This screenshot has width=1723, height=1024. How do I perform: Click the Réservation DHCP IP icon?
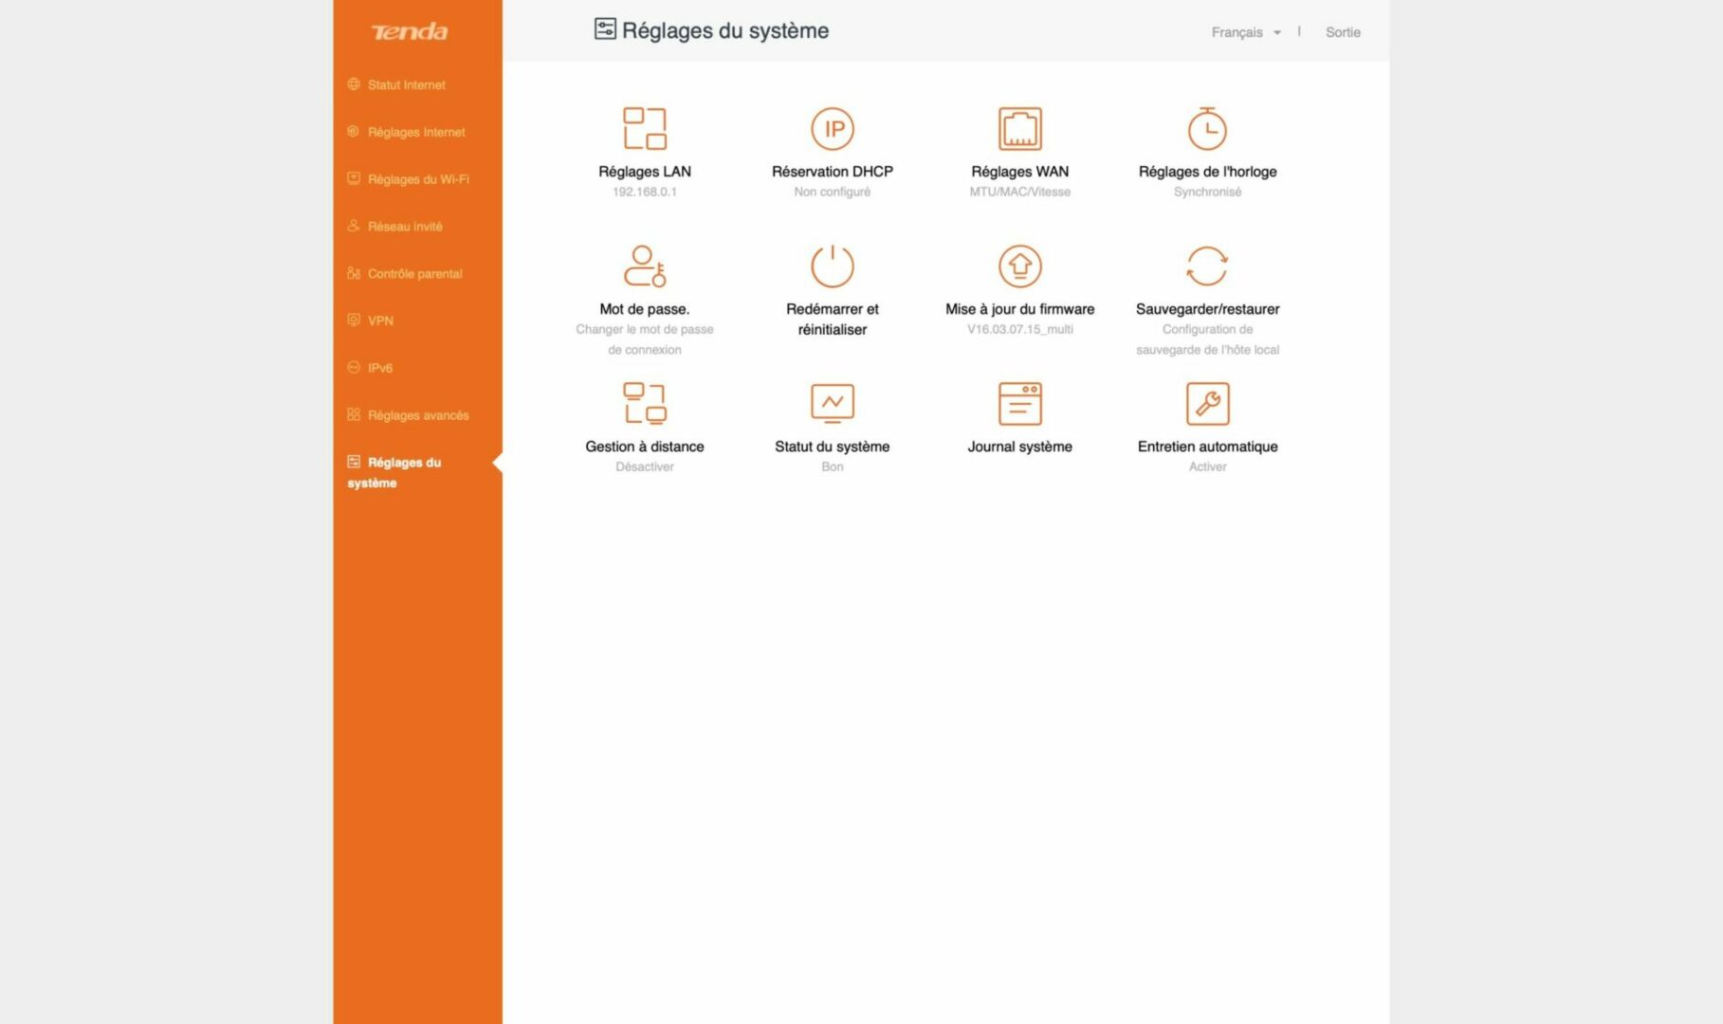[832, 129]
